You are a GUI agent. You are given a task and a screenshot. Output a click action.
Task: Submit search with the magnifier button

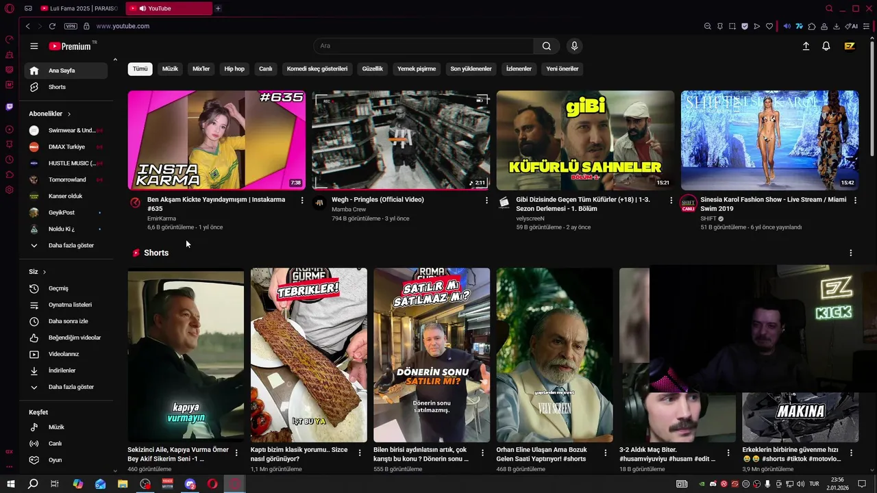(546, 46)
